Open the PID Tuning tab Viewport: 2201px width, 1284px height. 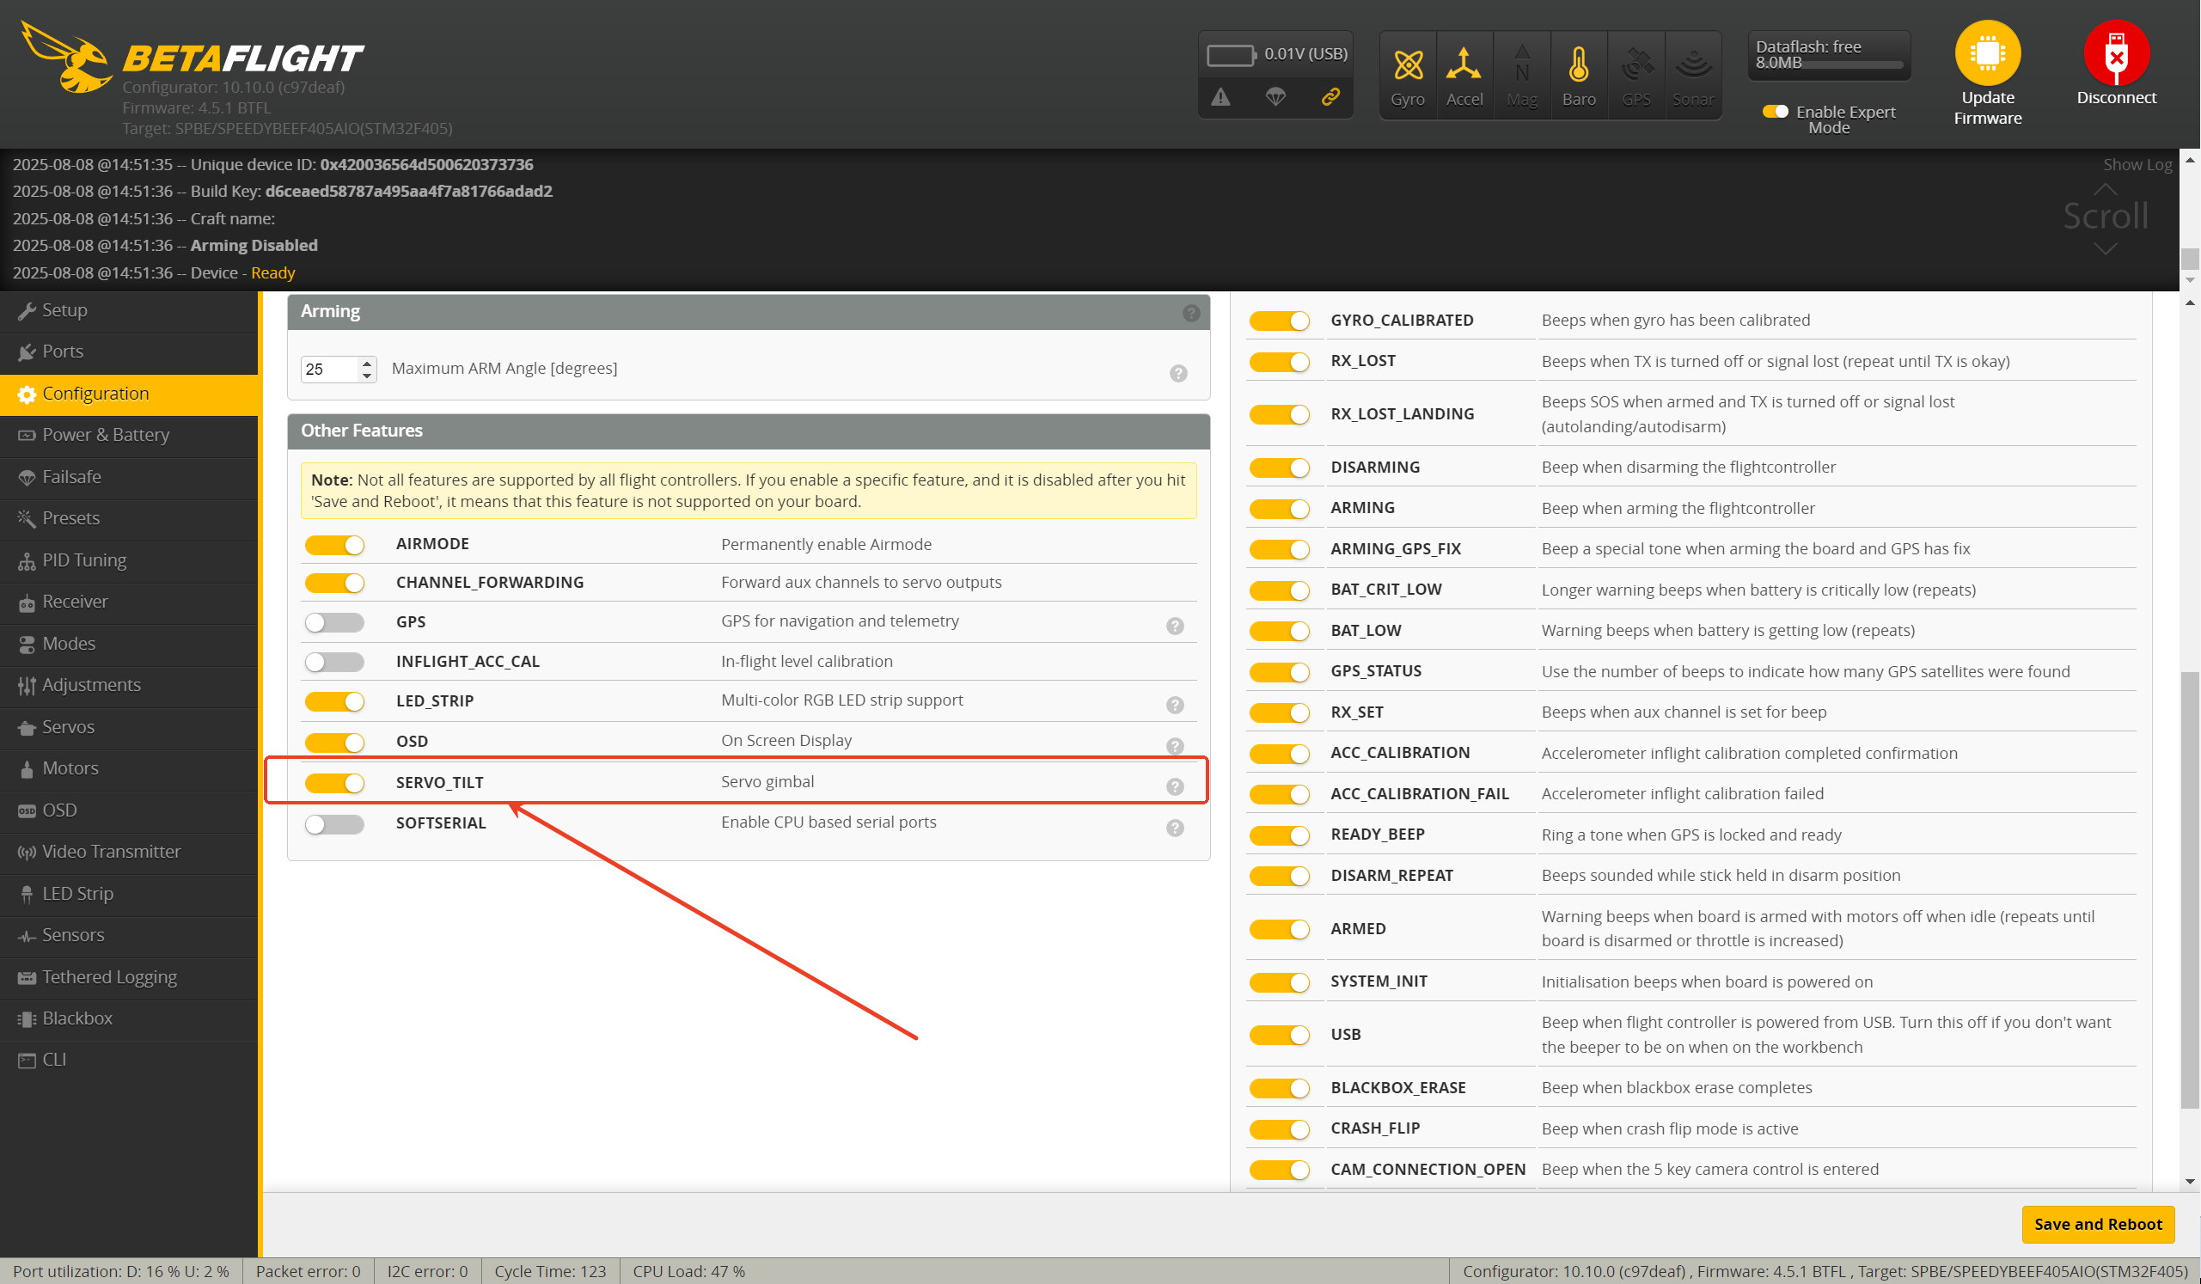click(129, 559)
